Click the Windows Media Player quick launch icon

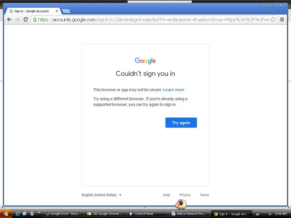click(32, 214)
